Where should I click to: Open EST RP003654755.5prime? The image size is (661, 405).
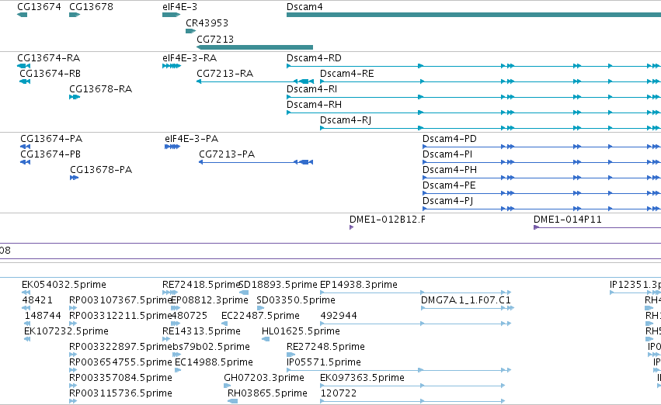[120, 362]
